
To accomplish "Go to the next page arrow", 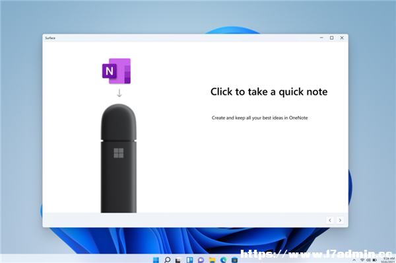I will (x=340, y=220).
